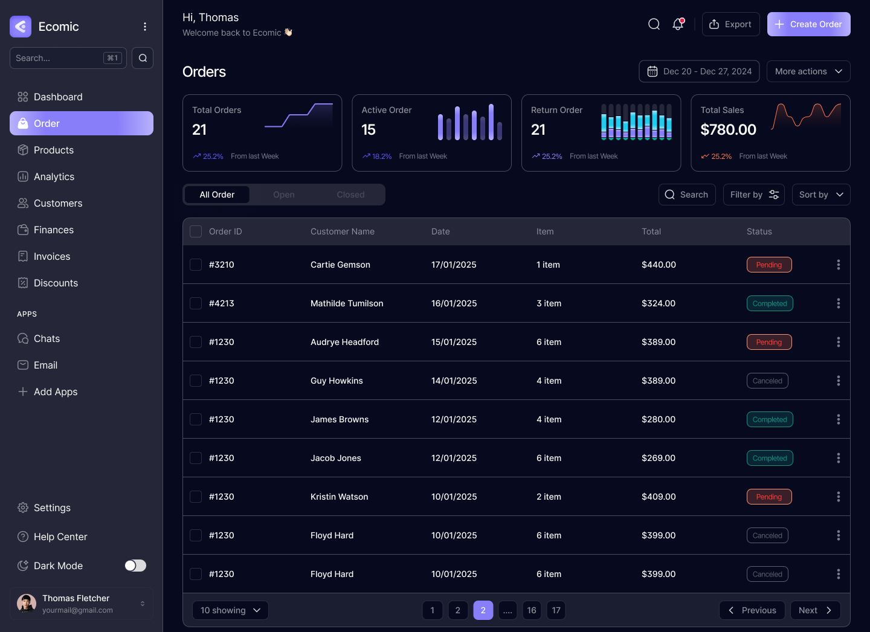Image resolution: width=870 pixels, height=632 pixels.
Task: Expand the More actions menu
Action: (808, 71)
